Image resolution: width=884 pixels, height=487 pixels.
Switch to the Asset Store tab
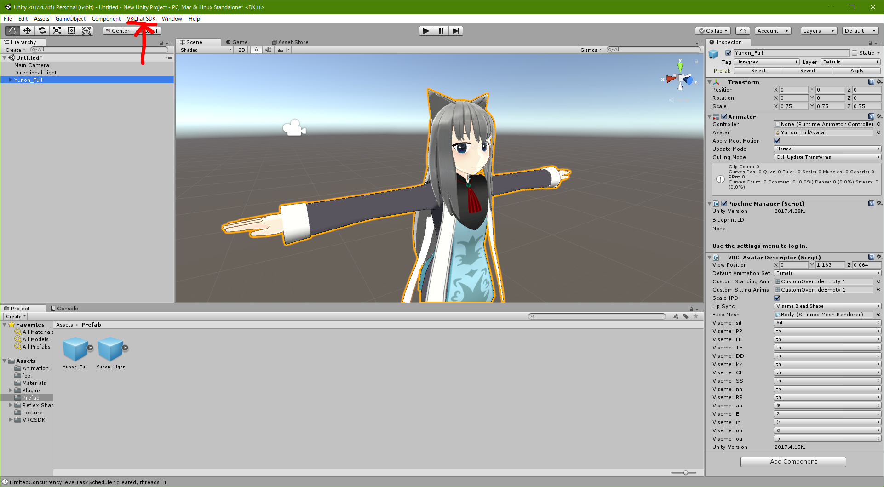click(290, 42)
